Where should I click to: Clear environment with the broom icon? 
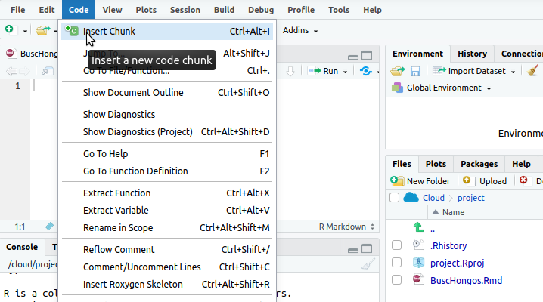(x=532, y=71)
